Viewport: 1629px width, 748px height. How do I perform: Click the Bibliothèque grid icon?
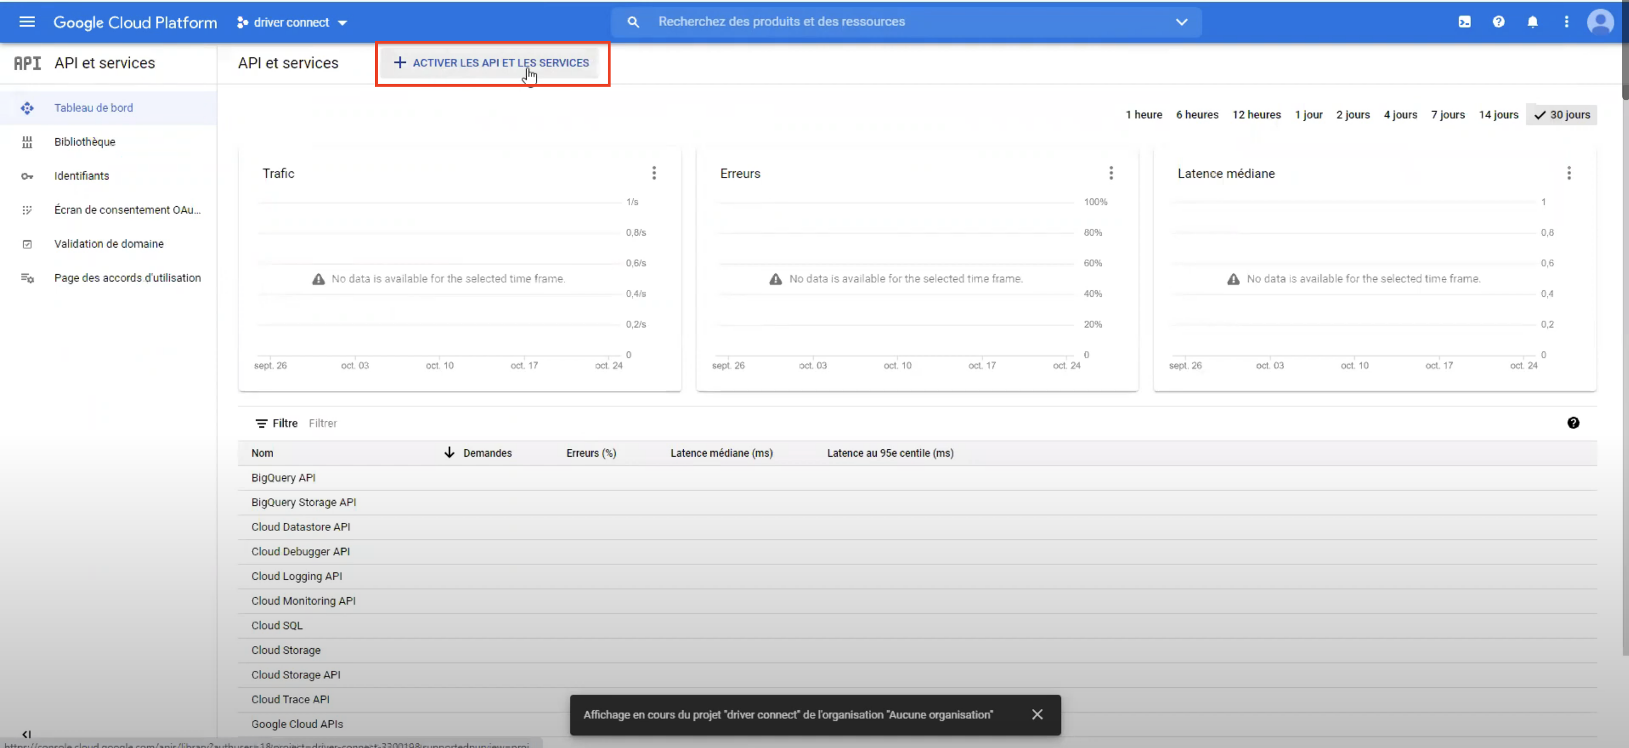pyautogui.click(x=27, y=142)
